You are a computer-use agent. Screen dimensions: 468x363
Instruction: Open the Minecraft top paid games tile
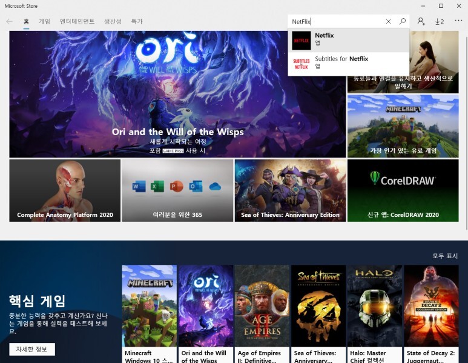[x=403, y=127]
